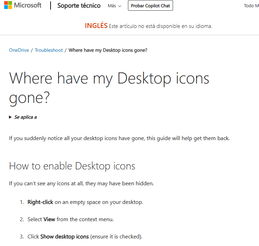Click the Se aplica a italic label

coord(25,117)
